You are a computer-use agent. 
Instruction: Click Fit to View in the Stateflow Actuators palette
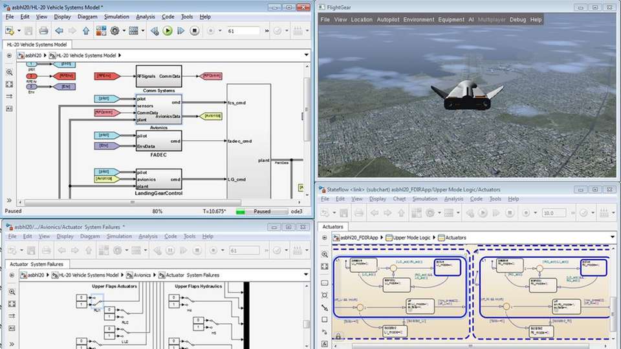[325, 266]
